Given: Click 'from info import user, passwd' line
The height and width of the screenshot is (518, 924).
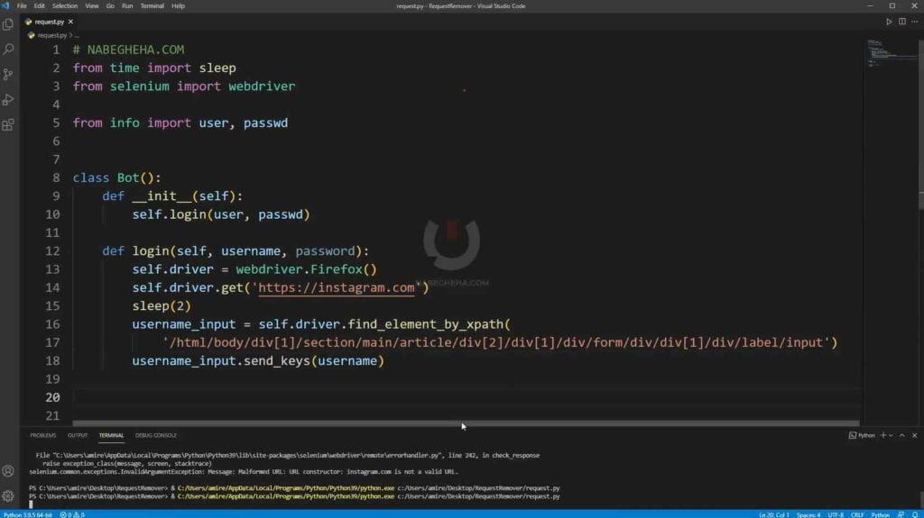Looking at the screenshot, I should [180, 123].
